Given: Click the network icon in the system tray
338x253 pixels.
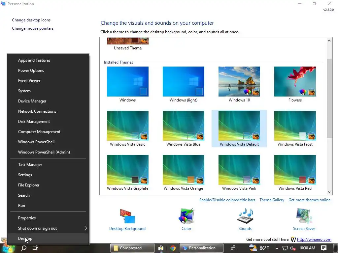Looking at the screenshot, I should (x=285, y=248).
